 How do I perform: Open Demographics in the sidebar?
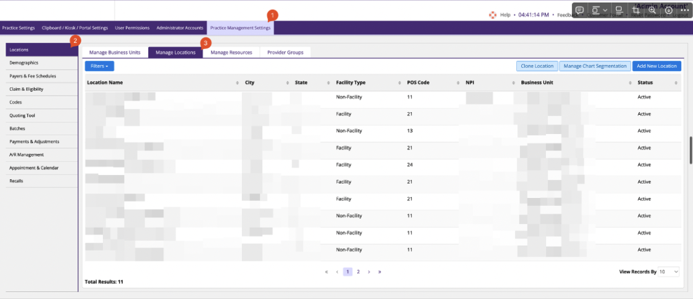(x=42, y=63)
